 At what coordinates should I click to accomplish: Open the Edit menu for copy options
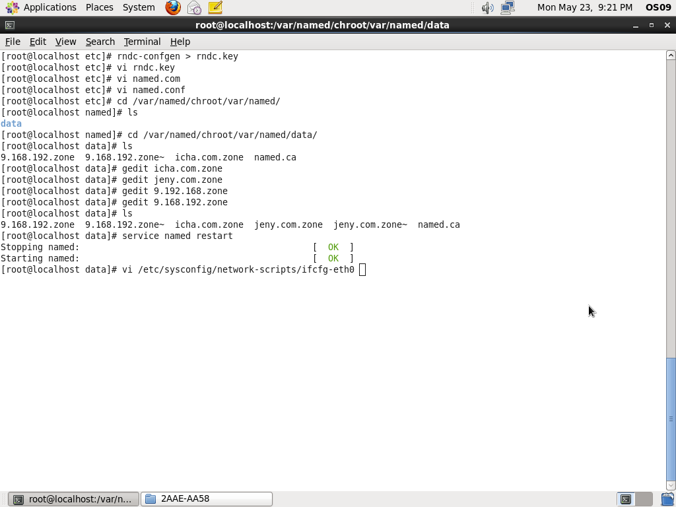click(38, 41)
